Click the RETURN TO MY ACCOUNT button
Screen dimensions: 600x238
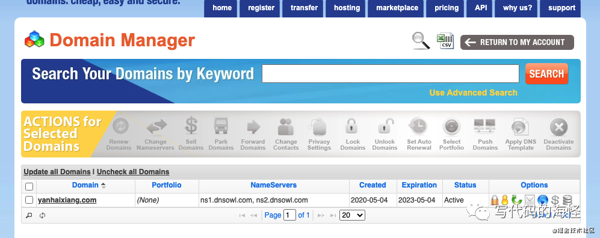coord(517,43)
